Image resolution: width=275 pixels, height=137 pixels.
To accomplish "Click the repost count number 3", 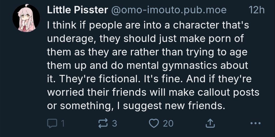I will coord(114,124).
